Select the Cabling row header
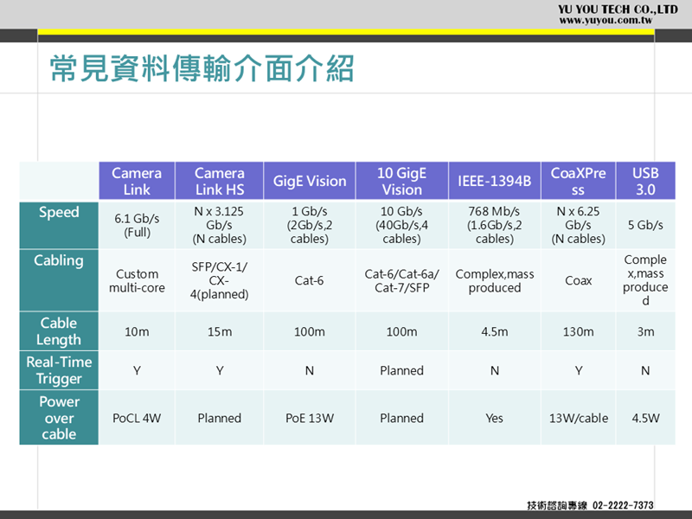The image size is (692, 519). [x=59, y=280]
